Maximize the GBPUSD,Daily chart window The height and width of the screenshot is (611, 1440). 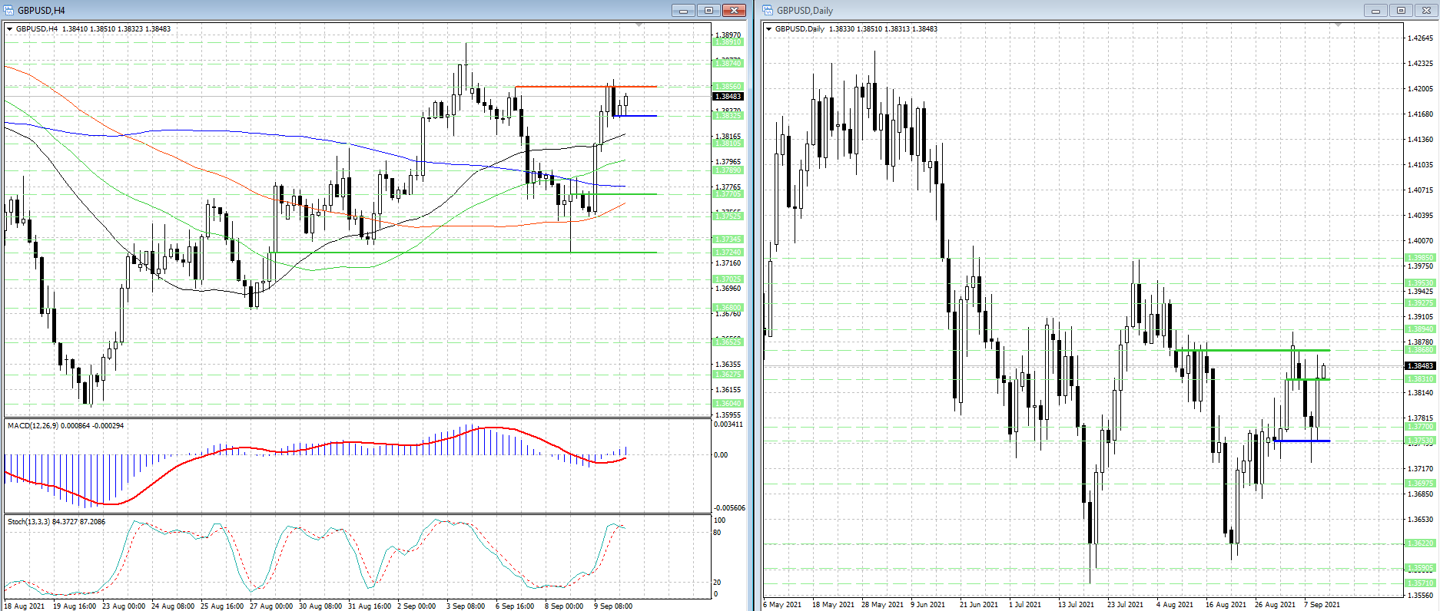1401,10
